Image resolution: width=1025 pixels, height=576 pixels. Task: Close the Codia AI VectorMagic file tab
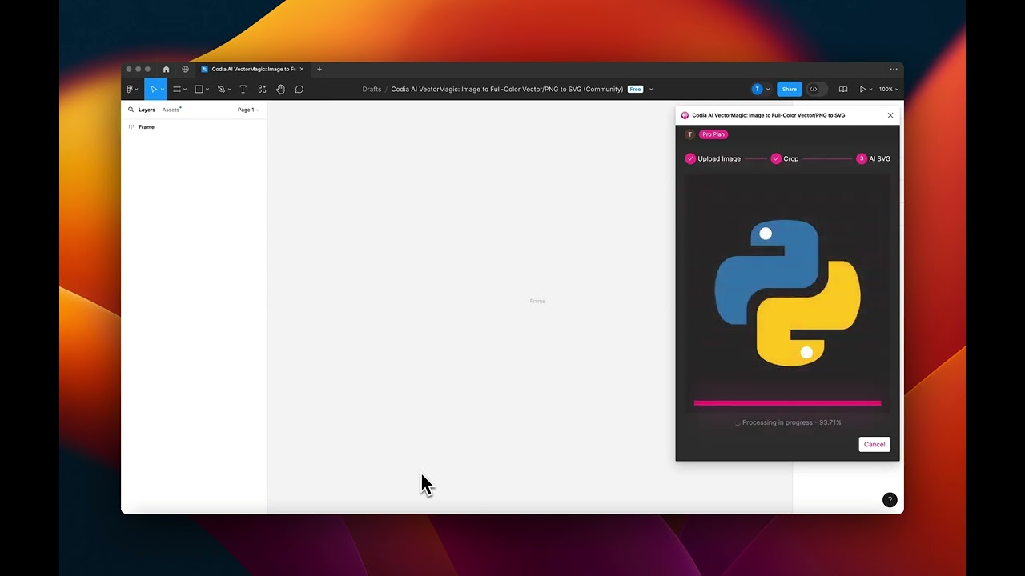coord(301,69)
